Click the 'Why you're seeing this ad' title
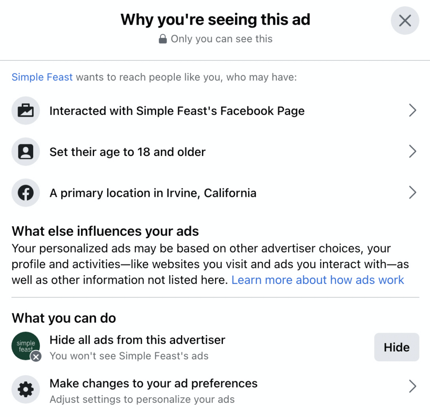Viewport: 430px width, 417px height. coord(215,19)
